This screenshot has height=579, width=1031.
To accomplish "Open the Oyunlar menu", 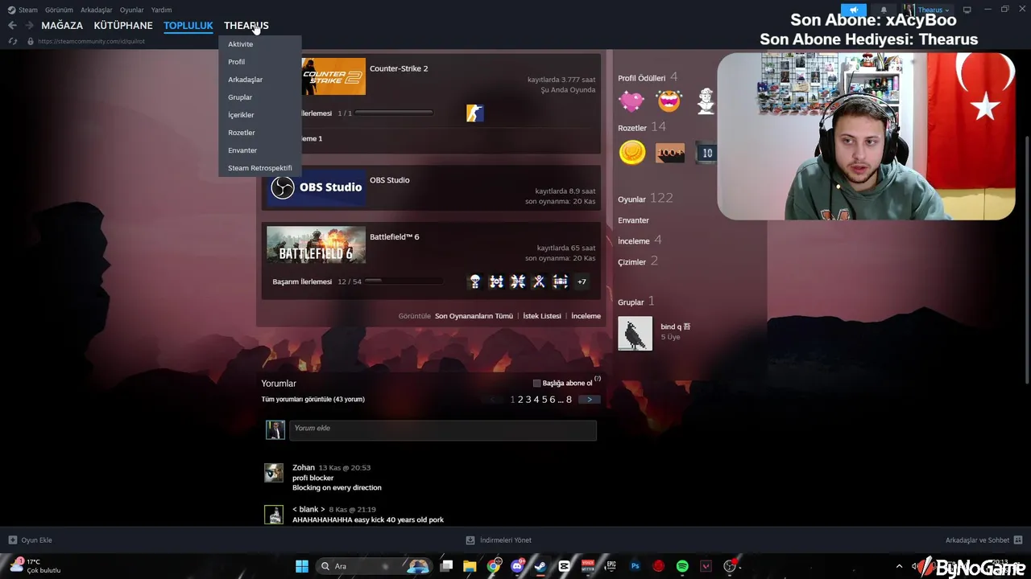I will tap(131, 10).
